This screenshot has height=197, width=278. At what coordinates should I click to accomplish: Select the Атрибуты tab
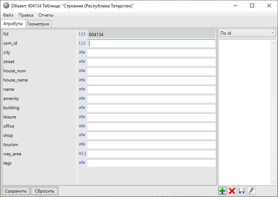click(x=13, y=24)
